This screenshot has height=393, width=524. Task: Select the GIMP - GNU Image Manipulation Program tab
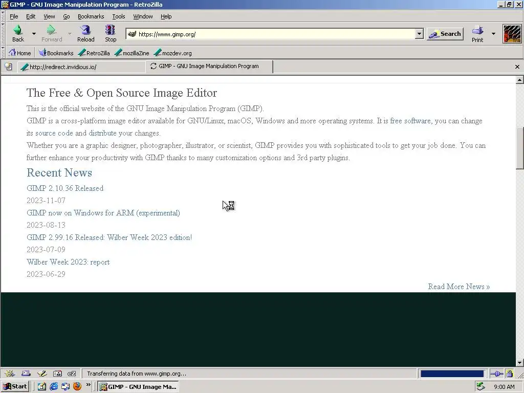209,66
